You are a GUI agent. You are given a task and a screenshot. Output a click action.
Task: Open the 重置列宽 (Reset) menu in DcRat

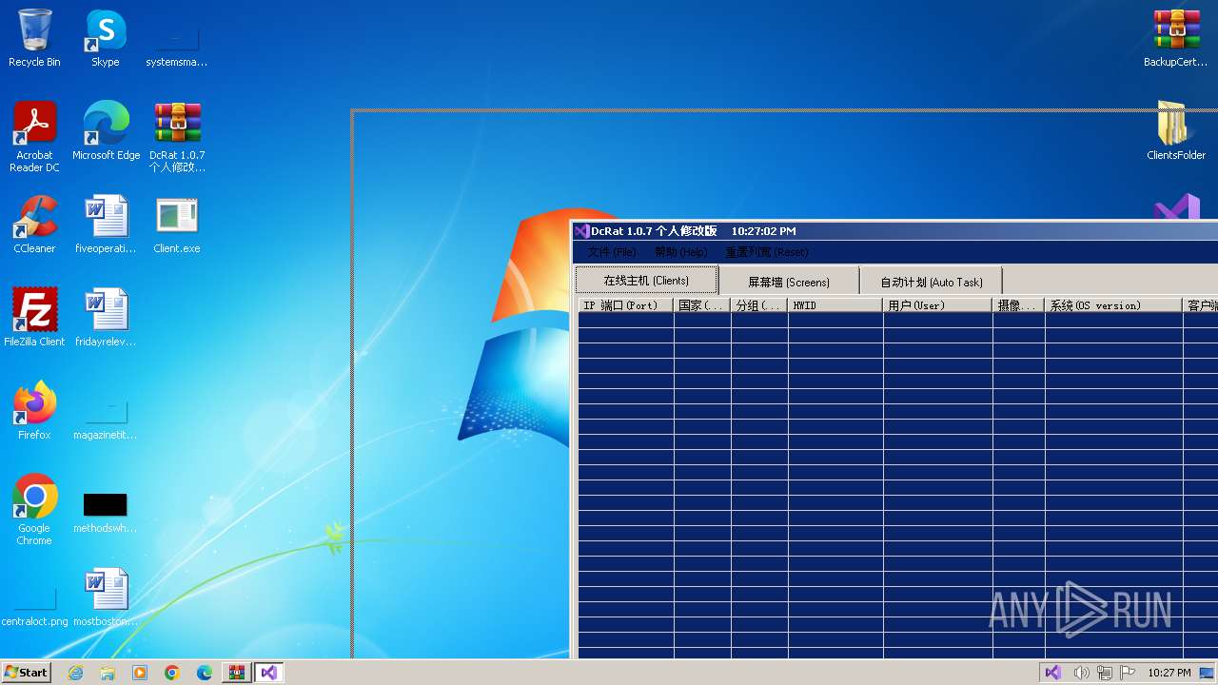(767, 252)
